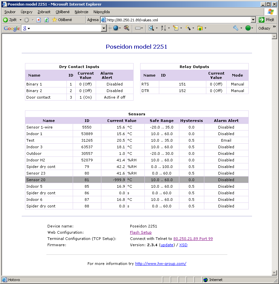Click the 'Poseidon model 2251' page heading

pos(136,47)
